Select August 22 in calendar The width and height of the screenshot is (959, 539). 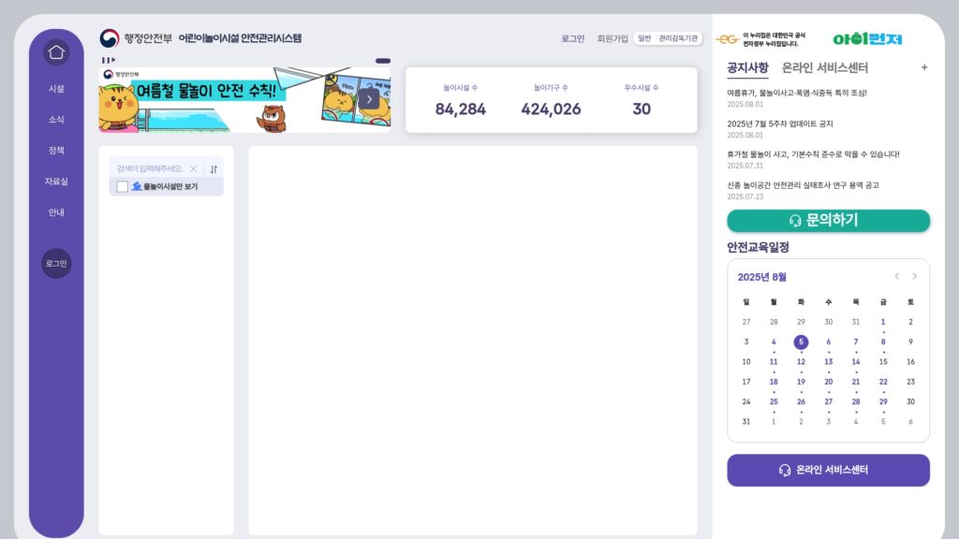point(882,382)
